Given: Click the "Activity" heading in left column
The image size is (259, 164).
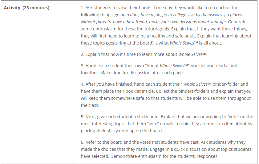Looking at the screenshot, I should point(12,8).
